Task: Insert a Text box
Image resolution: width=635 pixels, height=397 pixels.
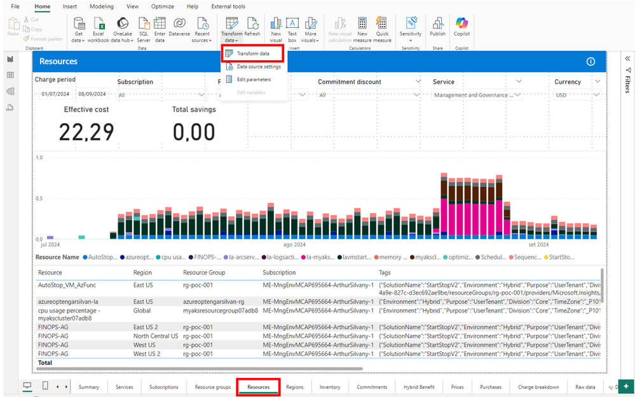Action: [292, 30]
